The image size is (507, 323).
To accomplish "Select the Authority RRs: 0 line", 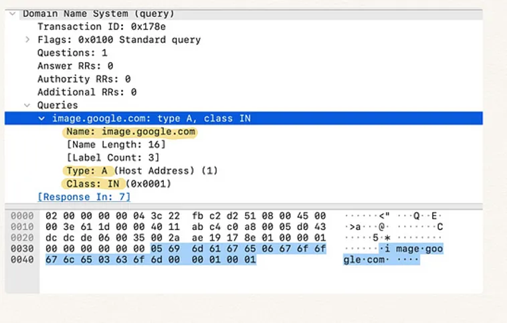I will click(x=84, y=79).
